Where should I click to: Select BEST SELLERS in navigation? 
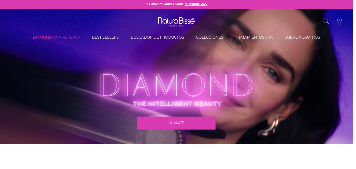(x=105, y=37)
